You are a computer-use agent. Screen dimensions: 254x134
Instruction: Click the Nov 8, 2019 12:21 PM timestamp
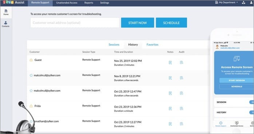click(127, 76)
